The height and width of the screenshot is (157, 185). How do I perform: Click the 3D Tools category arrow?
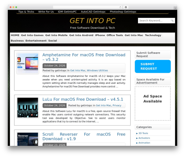coord(137,133)
